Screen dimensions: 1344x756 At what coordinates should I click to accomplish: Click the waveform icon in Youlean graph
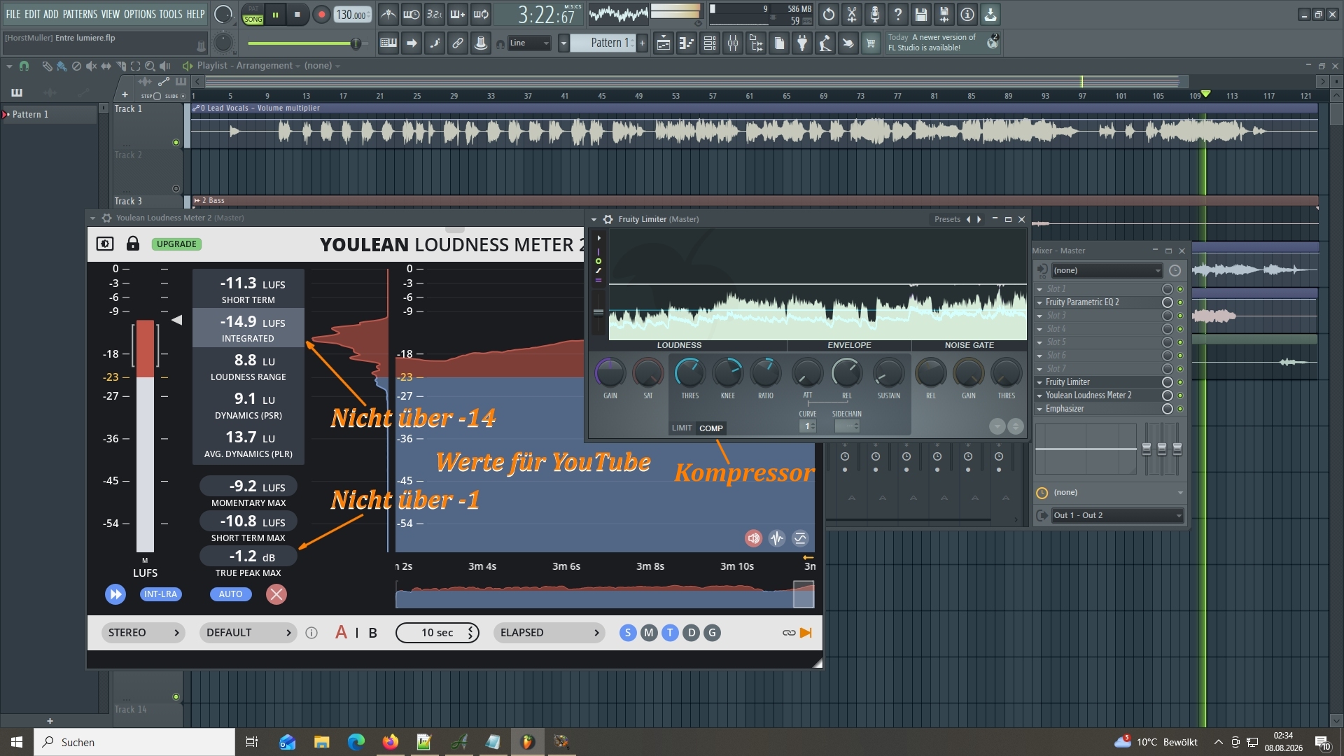(x=777, y=538)
